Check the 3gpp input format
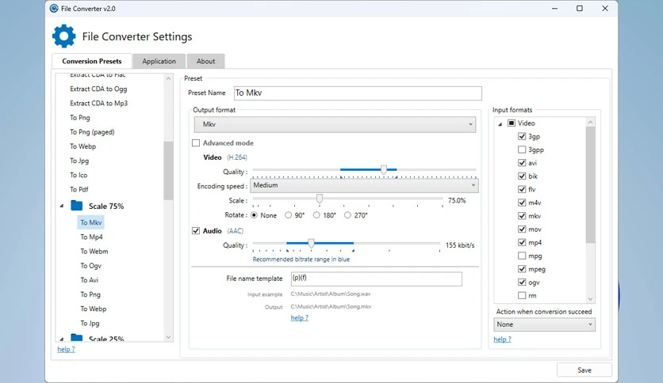Image resolution: width=663 pixels, height=383 pixels. (x=522, y=150)
